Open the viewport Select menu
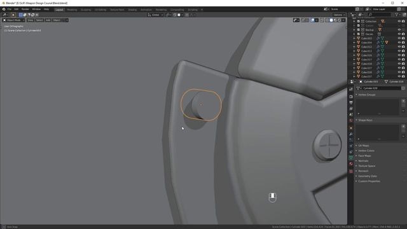The height and width of the screenshot is (229, 407). (39, 20)
